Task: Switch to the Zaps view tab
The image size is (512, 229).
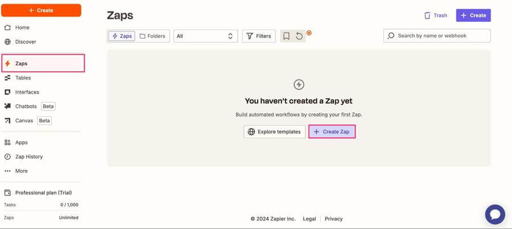Action: pos(122,36)
